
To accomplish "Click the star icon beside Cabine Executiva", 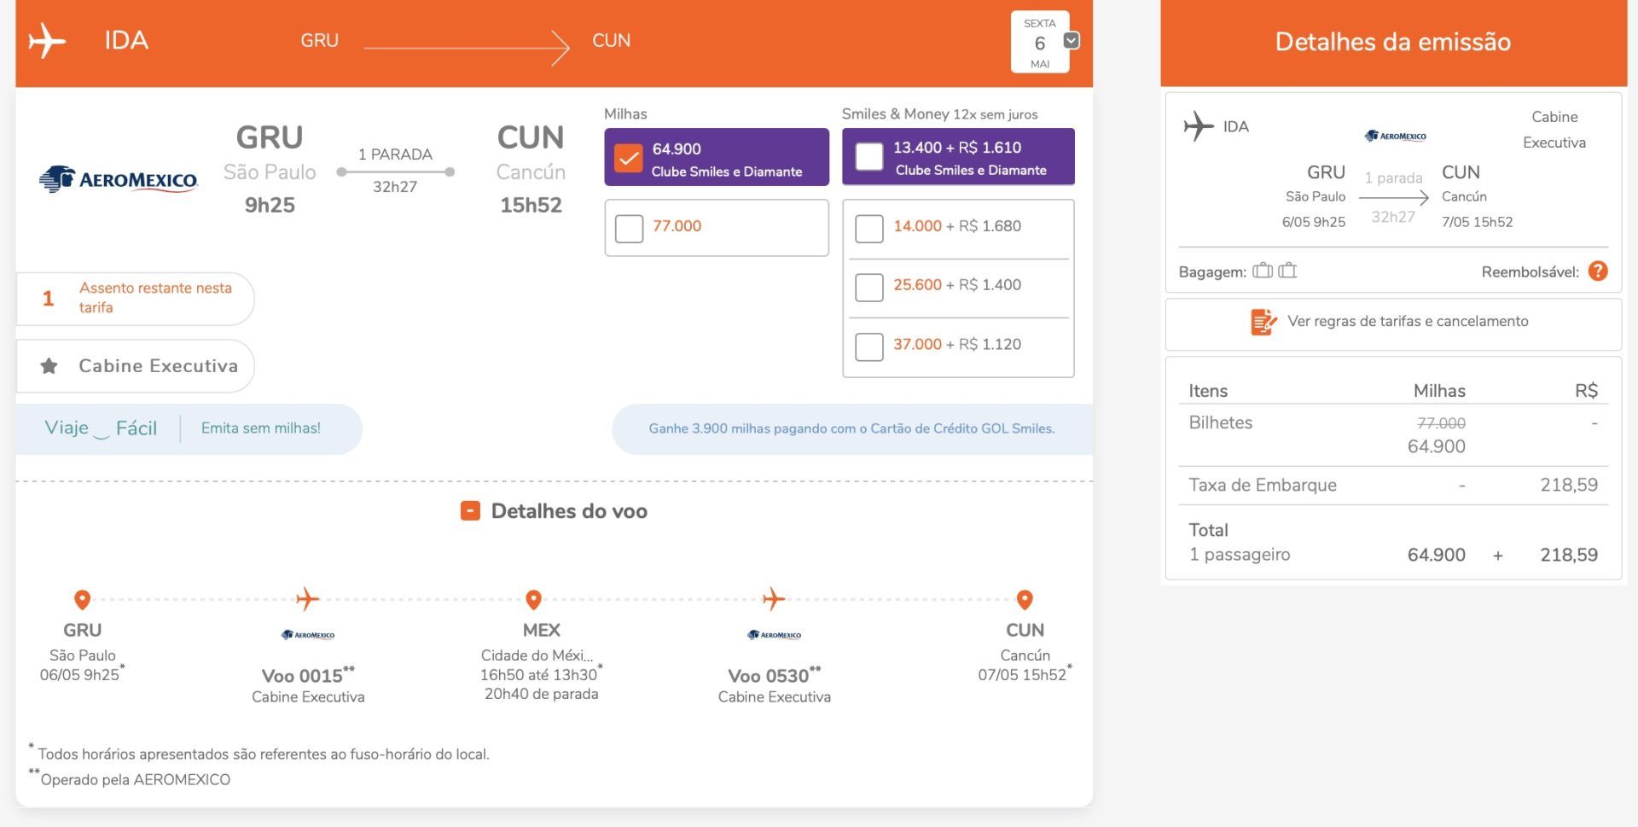I will click(49, 366).
